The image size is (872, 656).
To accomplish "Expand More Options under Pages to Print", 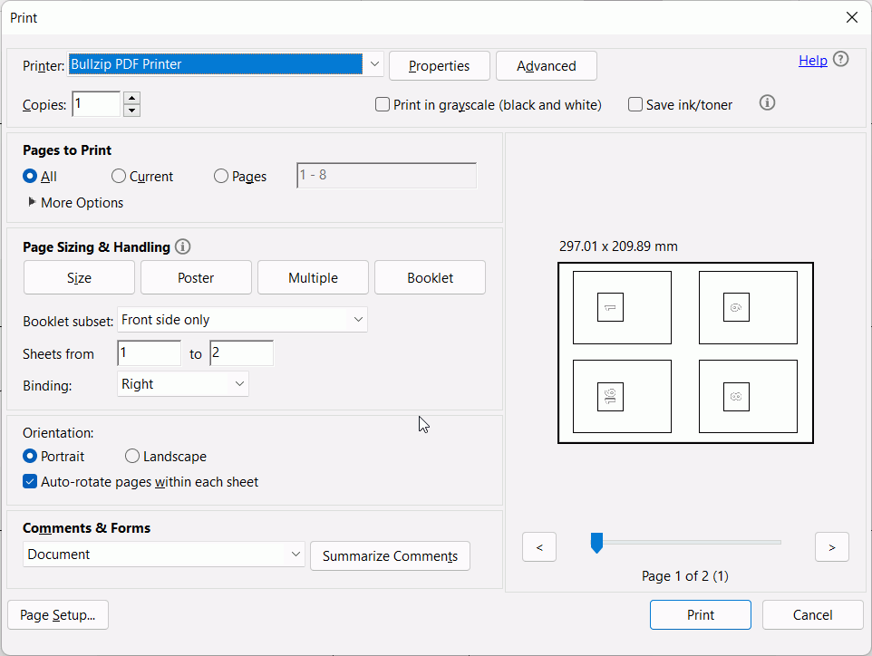I will (x=75, y=202).
